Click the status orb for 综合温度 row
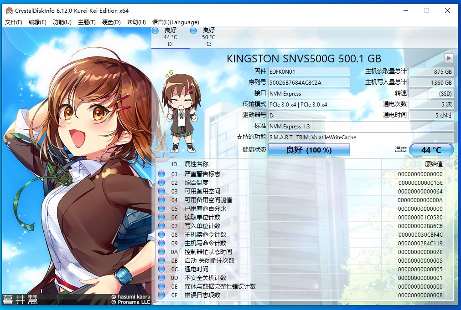 click(161, 183)
